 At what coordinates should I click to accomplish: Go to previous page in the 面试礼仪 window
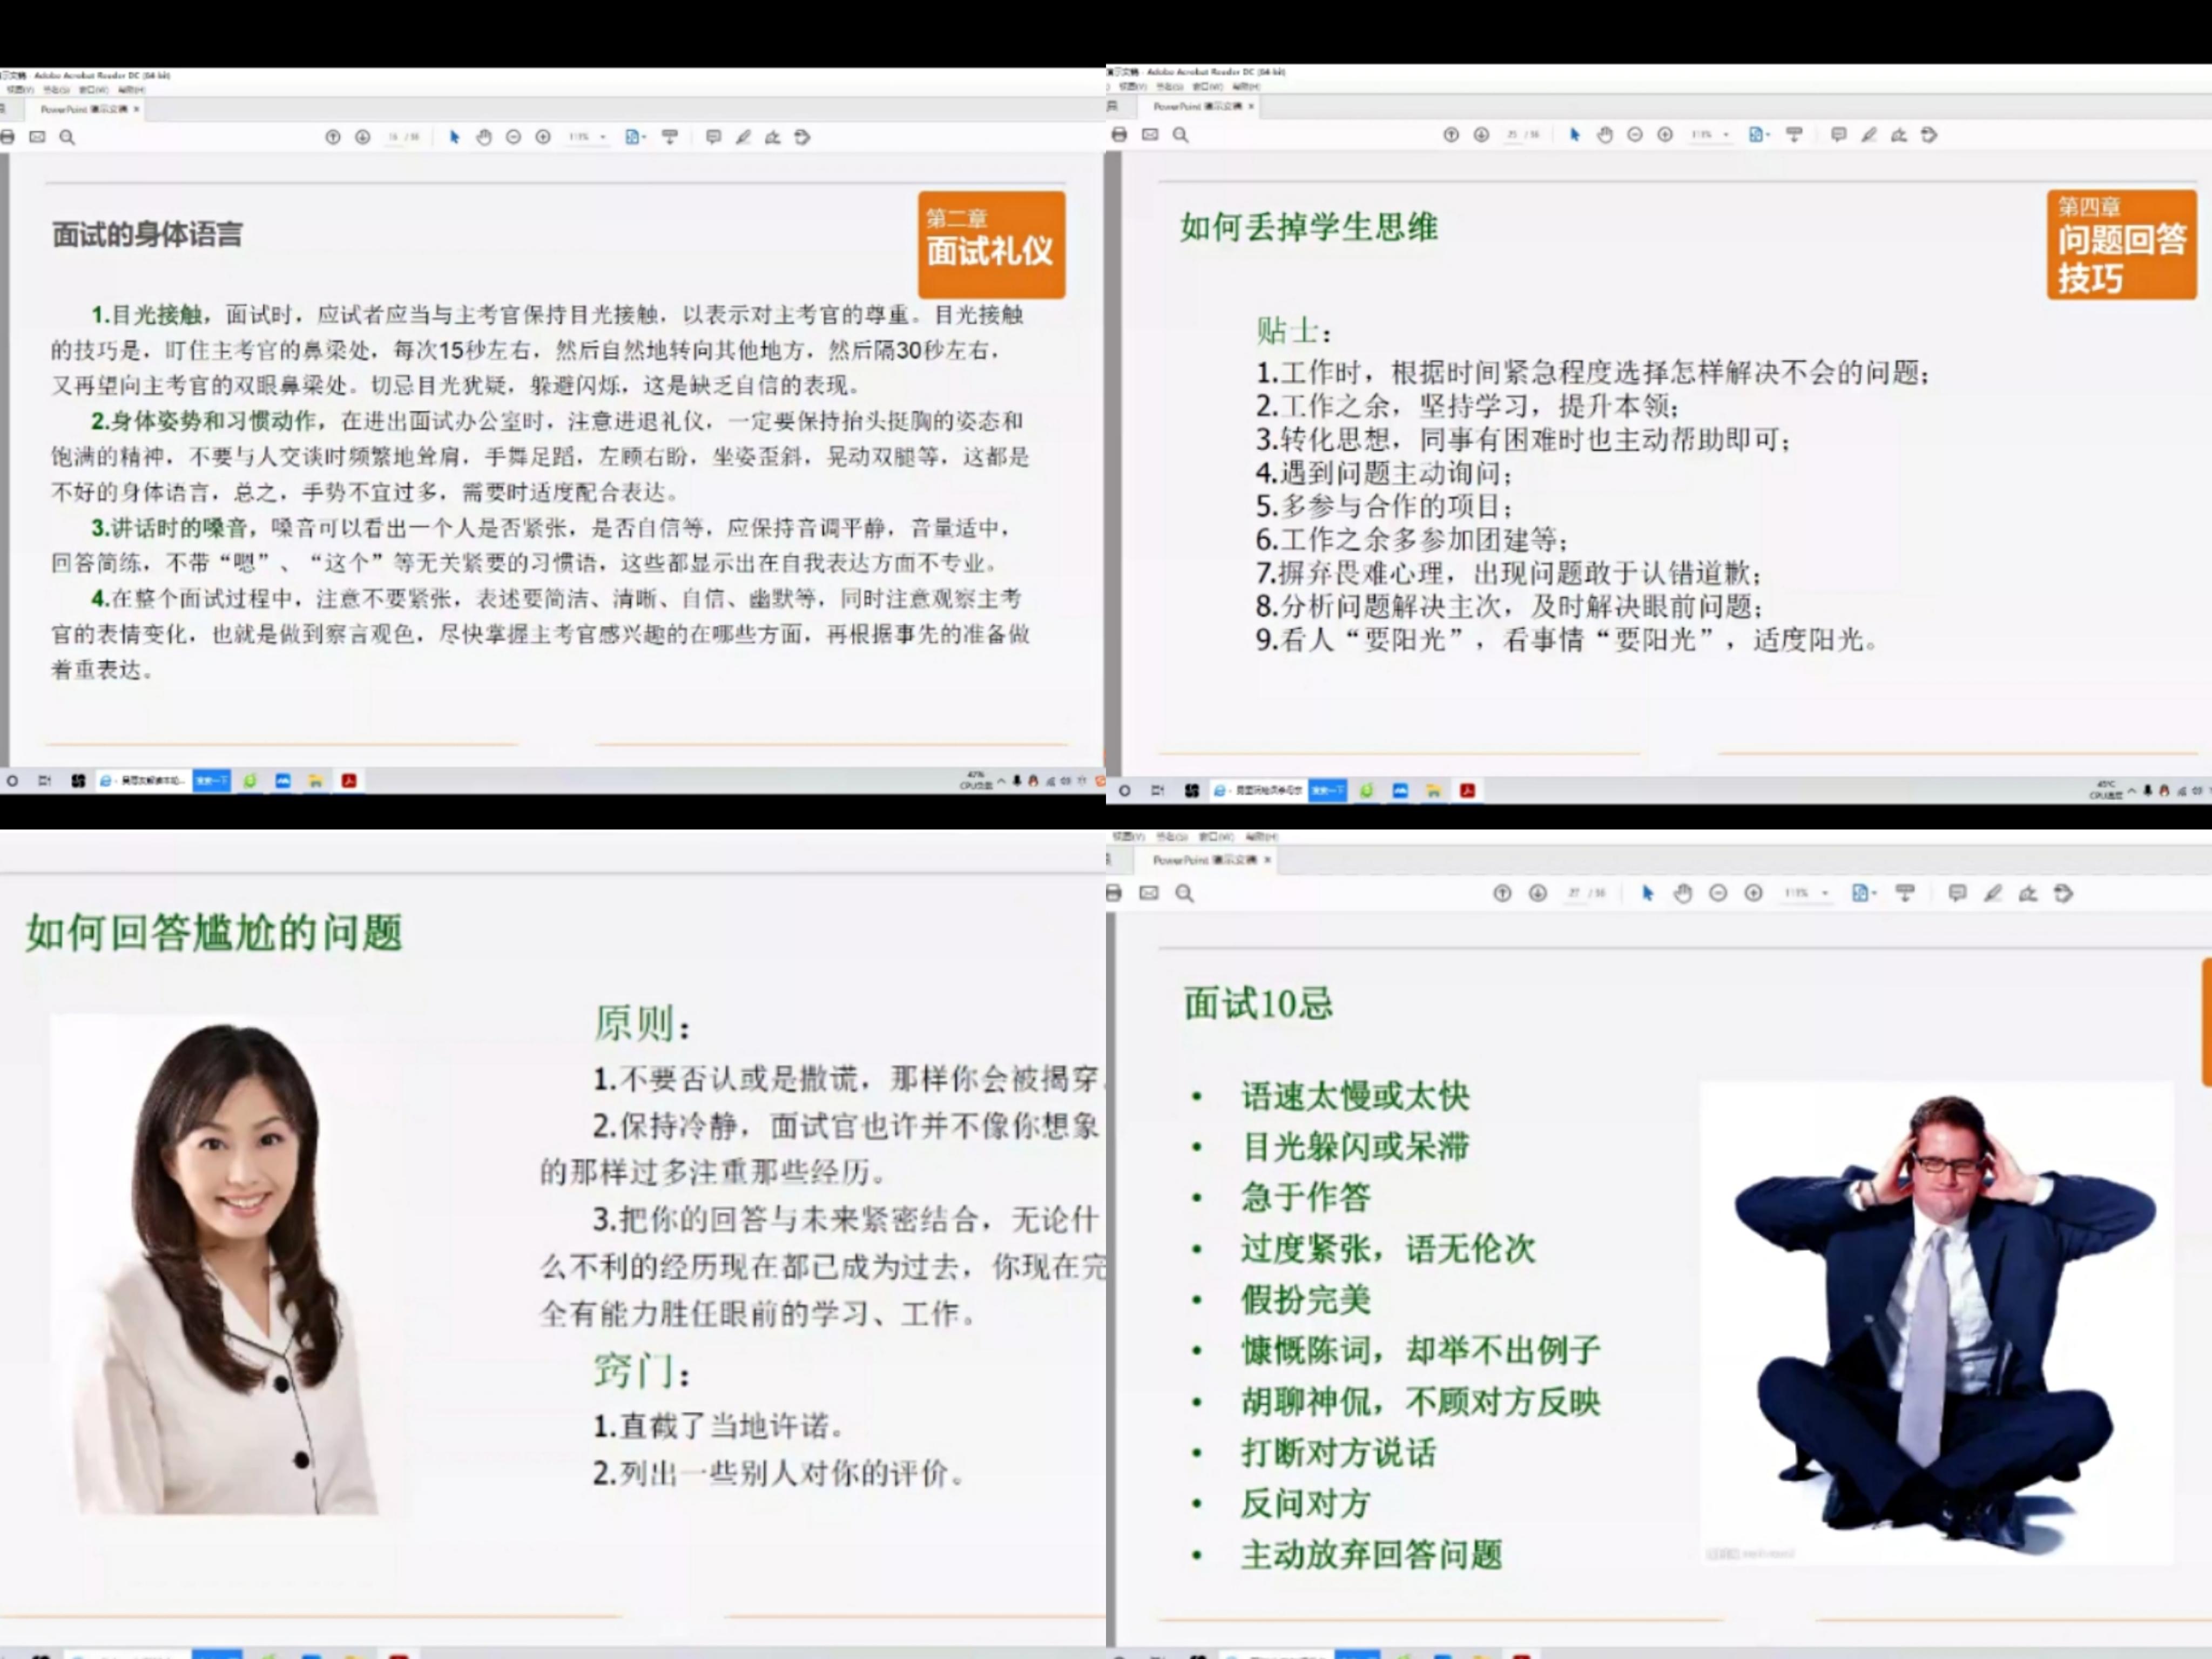(x=333, y=137)
